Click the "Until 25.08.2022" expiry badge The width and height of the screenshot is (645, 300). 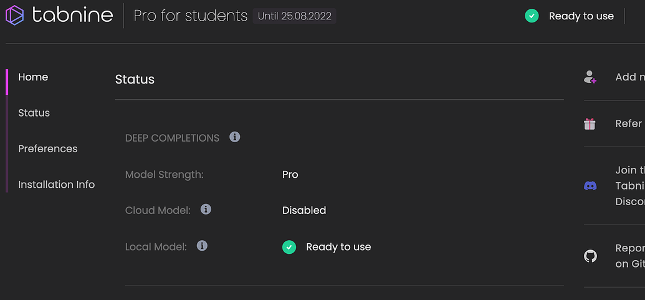[x=294, y=16]
